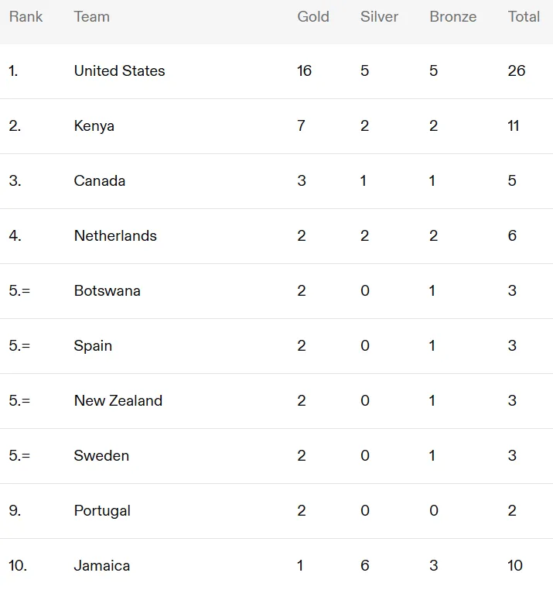This screenshot has height=590, width=553.
Task: Click United States gold count 16
Action: (x=304, y=70)
